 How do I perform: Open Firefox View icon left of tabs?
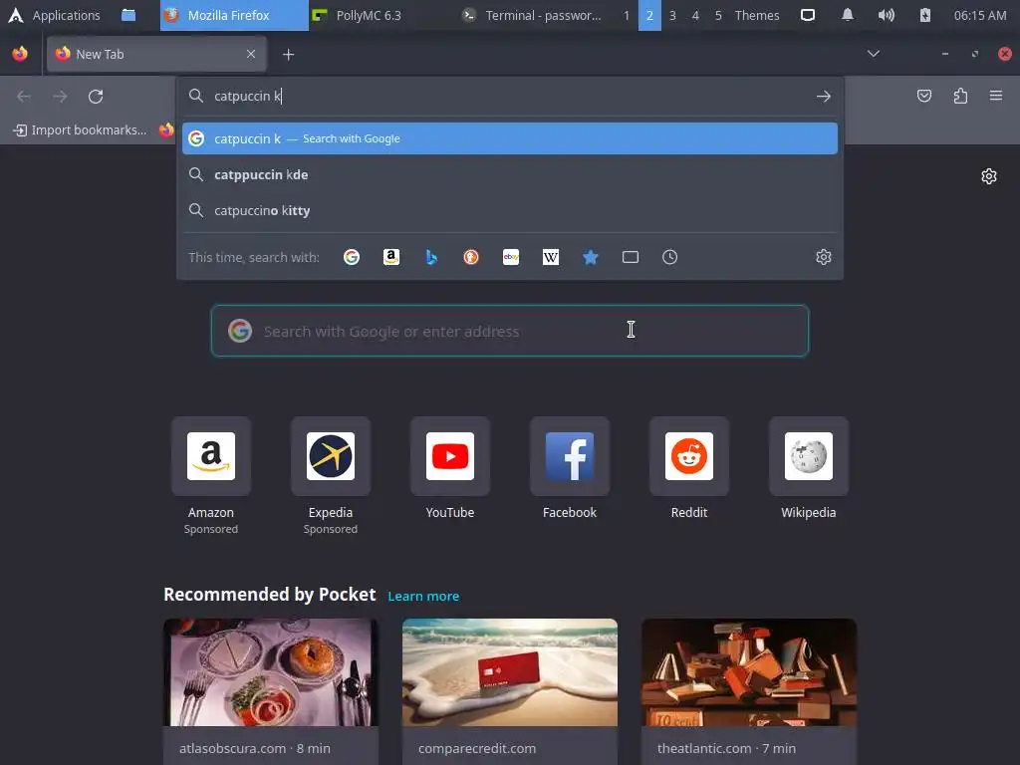point(20,54)
